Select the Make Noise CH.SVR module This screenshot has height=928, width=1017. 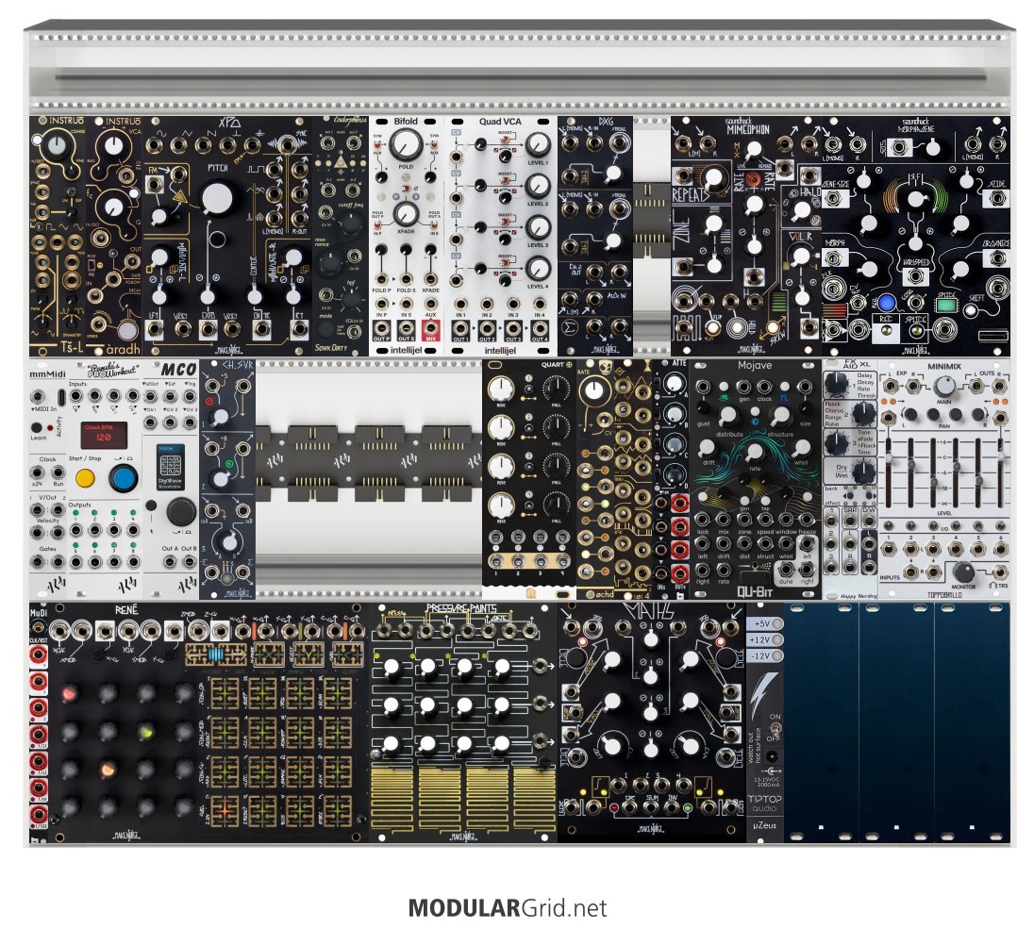coord(227,478)
